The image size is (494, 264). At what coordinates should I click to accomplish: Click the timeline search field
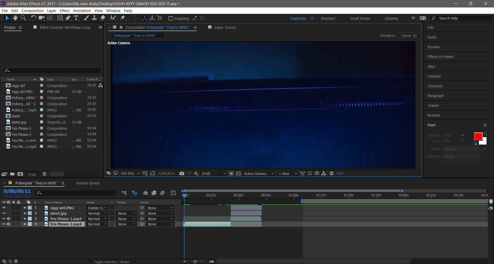(x=75, y=193)
